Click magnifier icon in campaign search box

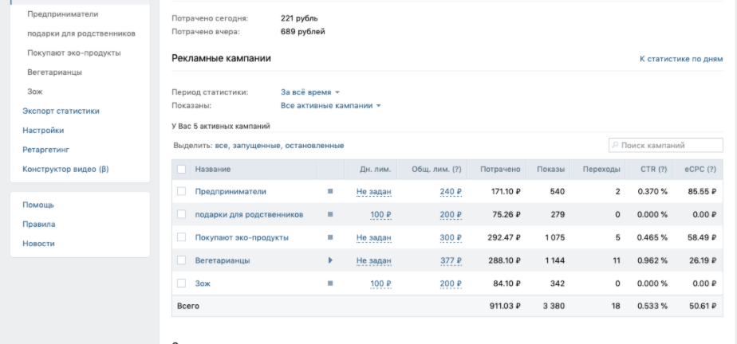(x=615, y=146)
